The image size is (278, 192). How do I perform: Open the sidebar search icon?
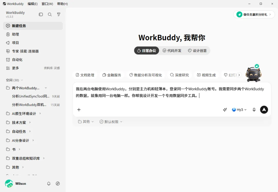click(x=50, y=14)
